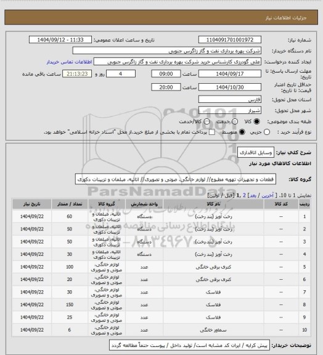This screenshot has height=355, width=323.
Task: Click the quantity cell showing 6
Action: click(69, 330)
